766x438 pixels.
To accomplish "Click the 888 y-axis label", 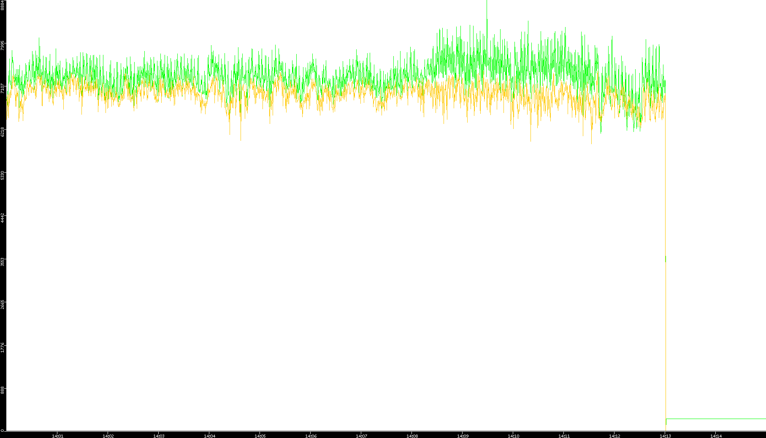I will (x=3, y=390).
